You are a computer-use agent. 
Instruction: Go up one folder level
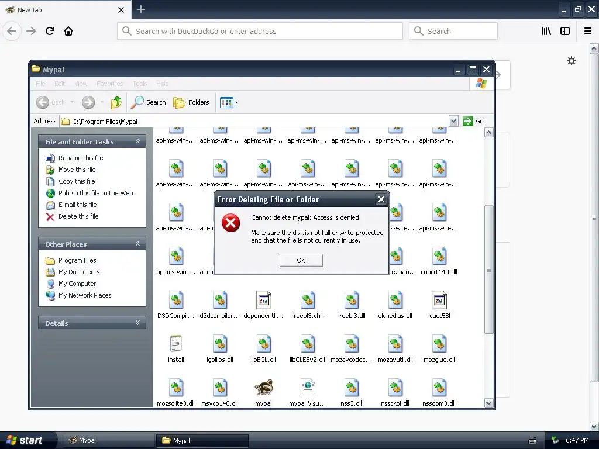(116, 102)
